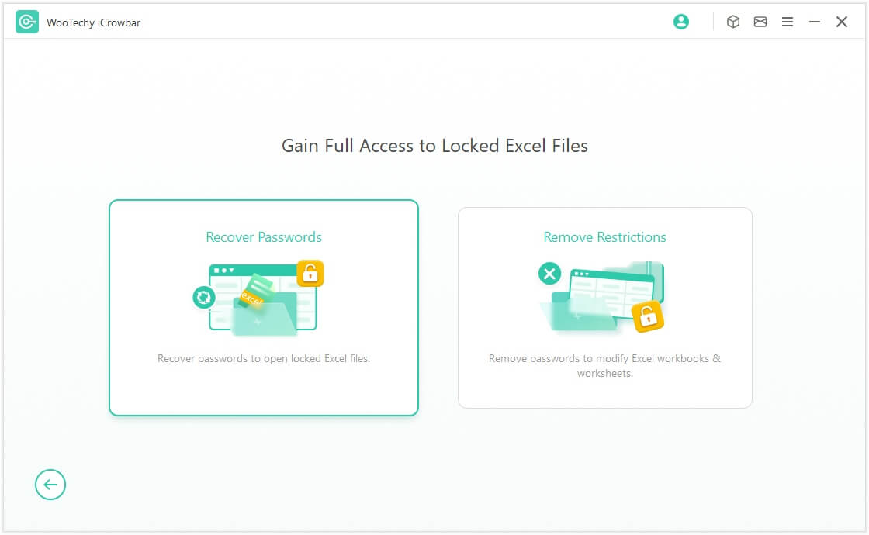Open the mail feedback icon

[760, 22]
